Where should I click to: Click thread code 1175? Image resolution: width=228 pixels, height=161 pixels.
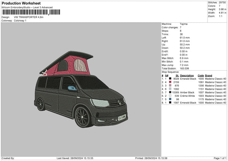pos(201,99)
